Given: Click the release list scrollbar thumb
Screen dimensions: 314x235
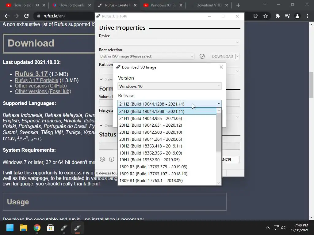Looking at the screenshot, I should pyautogui.click(x=219, y=133).
